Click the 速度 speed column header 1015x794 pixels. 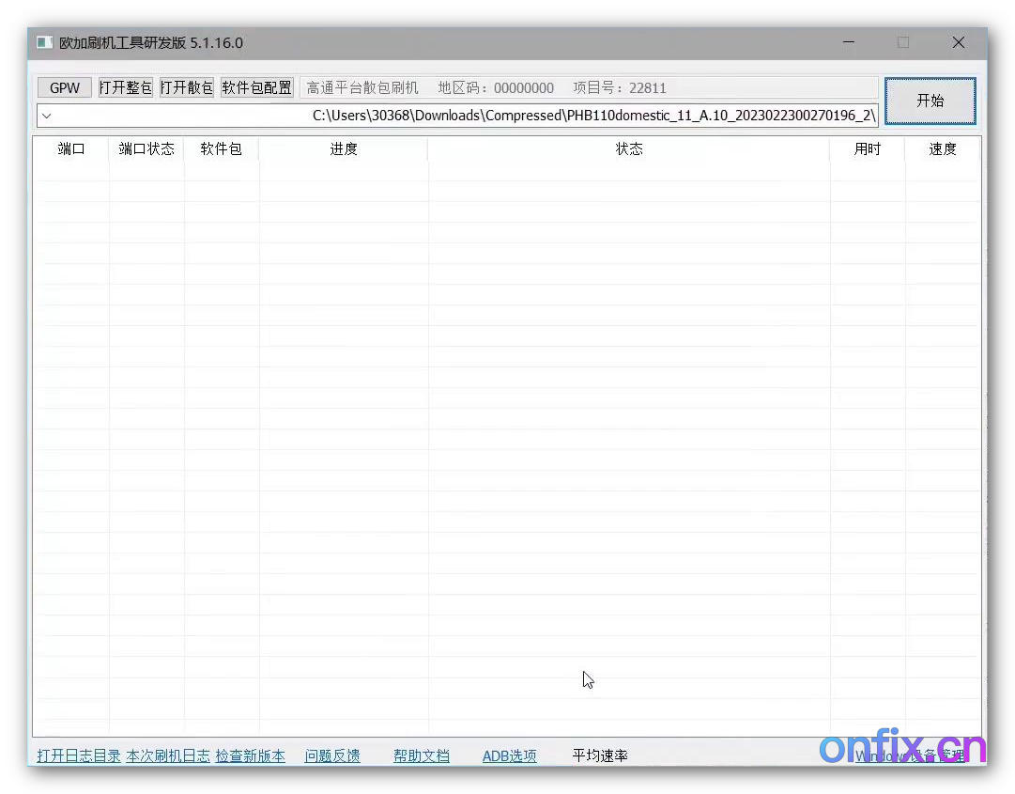tap(943, 148)
